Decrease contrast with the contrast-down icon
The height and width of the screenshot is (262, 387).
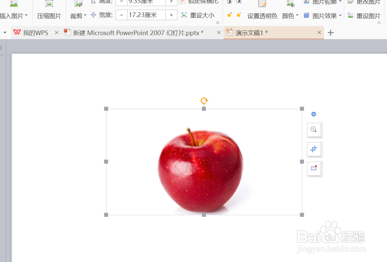(239, 2)
